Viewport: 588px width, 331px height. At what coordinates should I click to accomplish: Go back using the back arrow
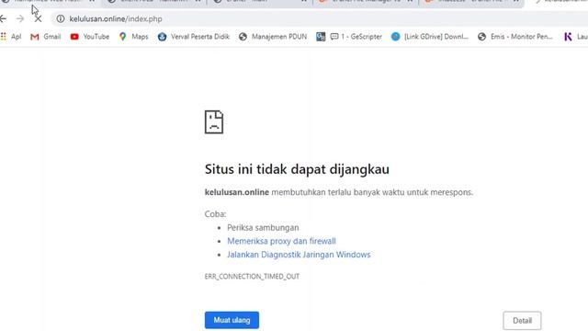[3, 18]
